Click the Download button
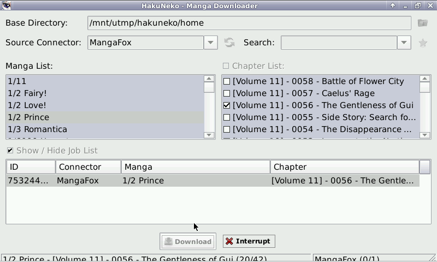This screenshot has height=262, width=437. pyautogui.click(x=188, y=241)
